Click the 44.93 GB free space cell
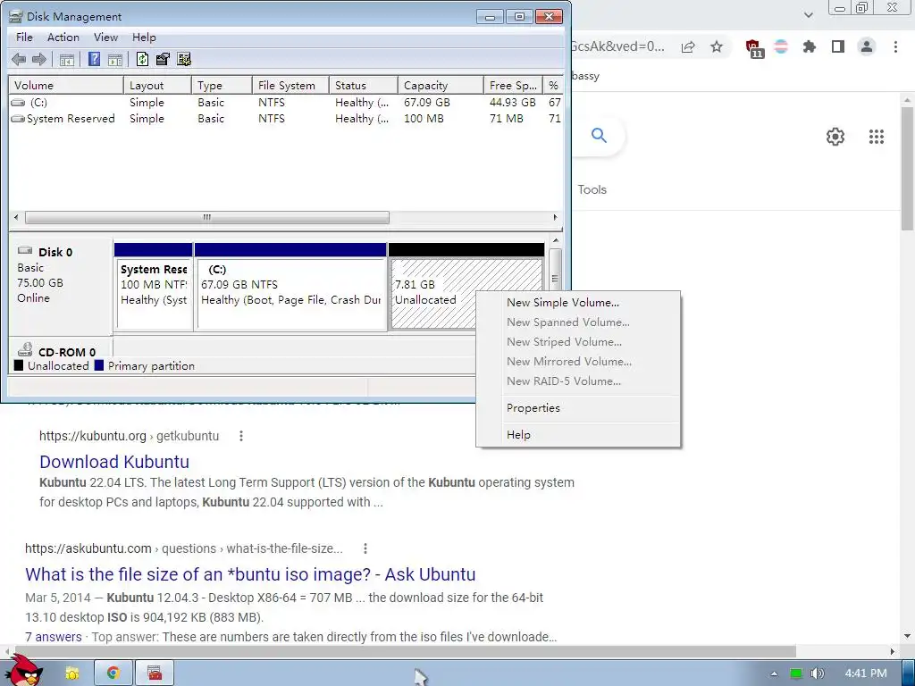This screenshot has width=915, height=686. tap(512, 103)
